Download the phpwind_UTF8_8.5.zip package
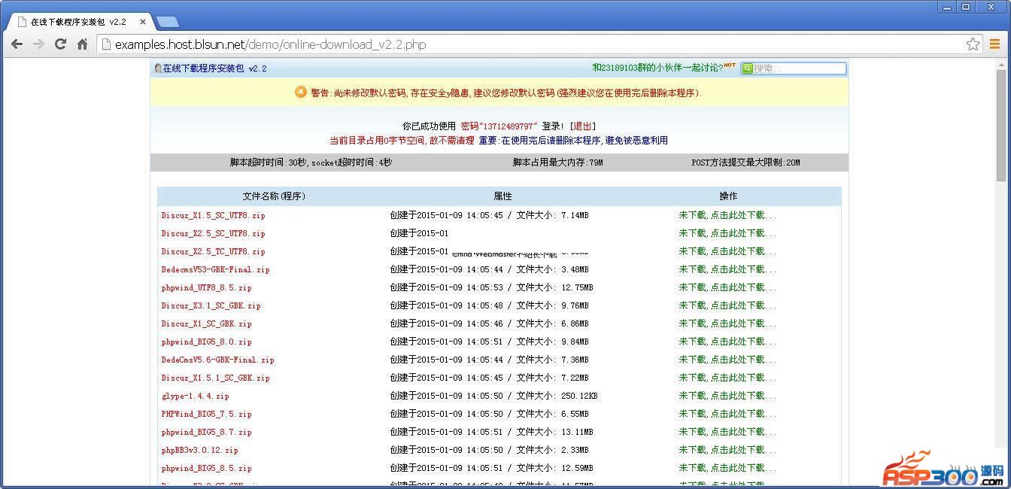Viewport: 1011px width, 489px height. 727,287
